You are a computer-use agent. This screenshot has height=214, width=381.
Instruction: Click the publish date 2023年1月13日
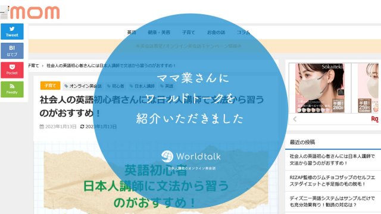point(61,127)
